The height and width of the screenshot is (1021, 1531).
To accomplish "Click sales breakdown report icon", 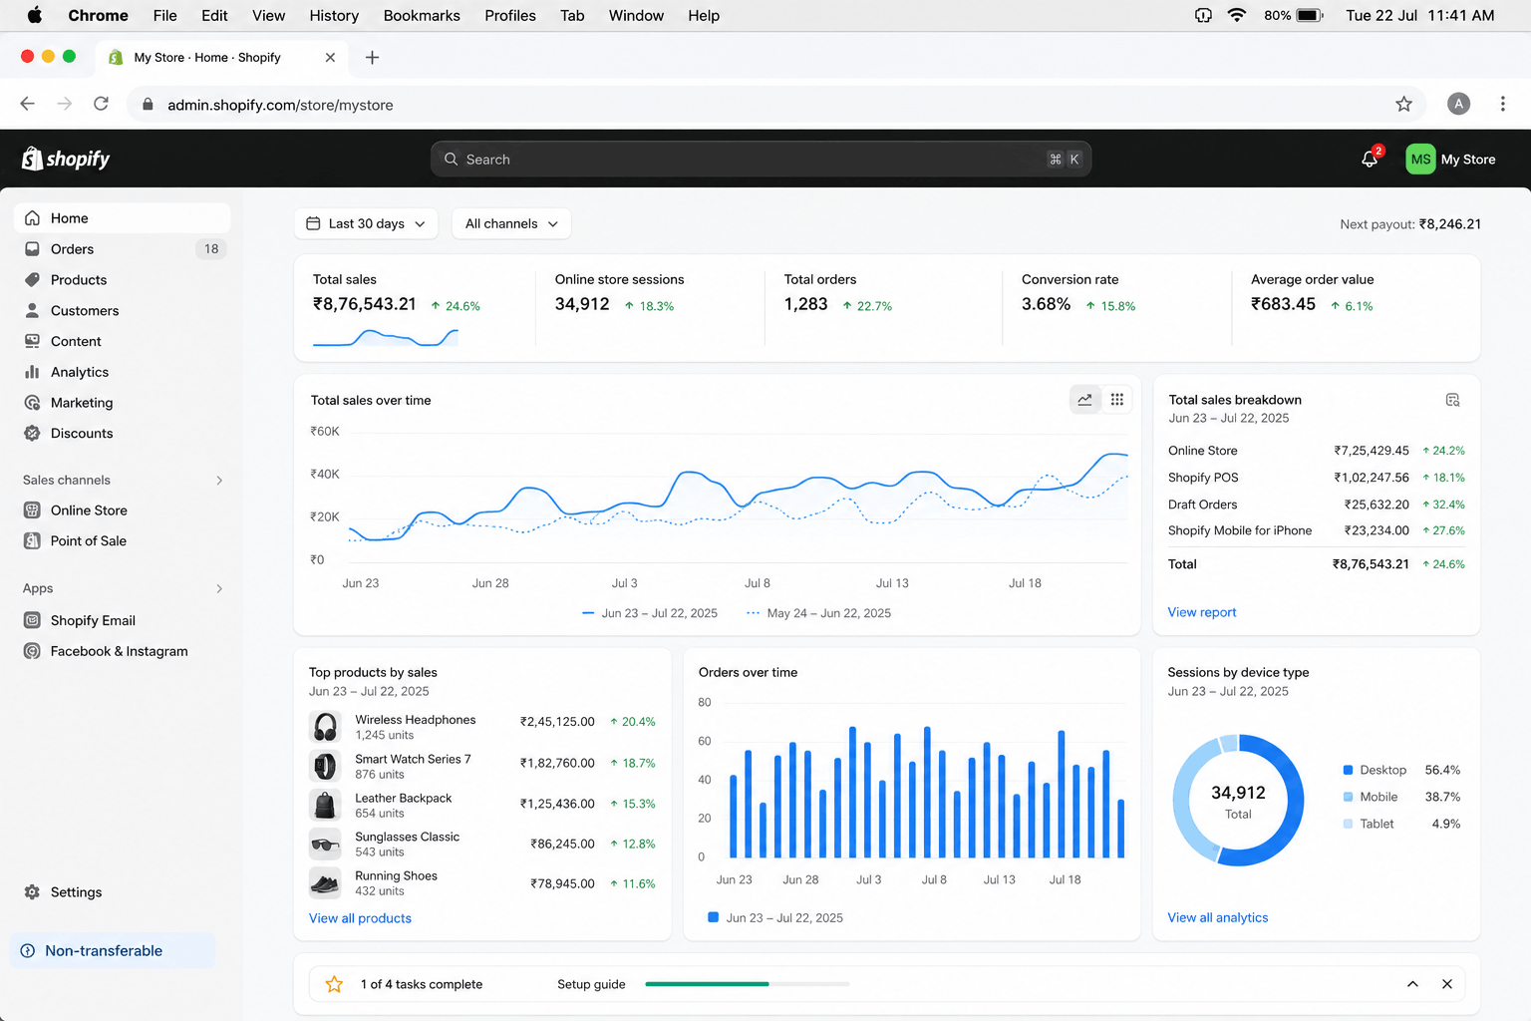I will (1452, 400).
